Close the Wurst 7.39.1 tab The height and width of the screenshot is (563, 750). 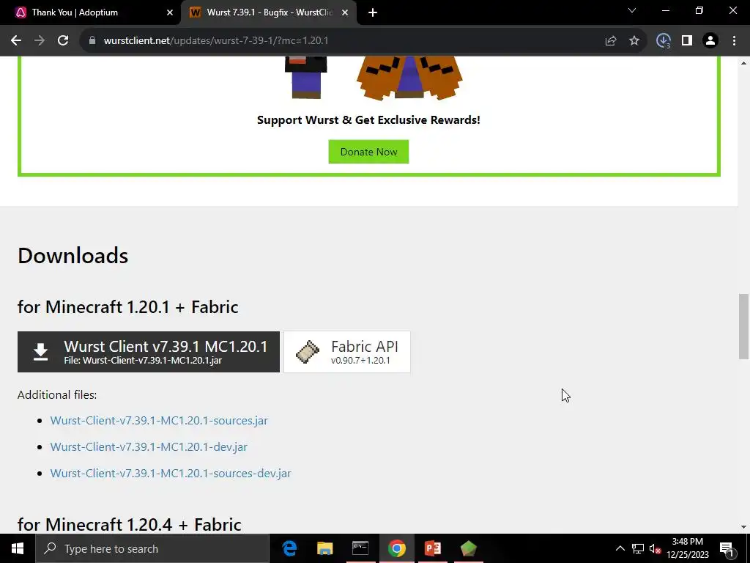click(x=345, y=12)
